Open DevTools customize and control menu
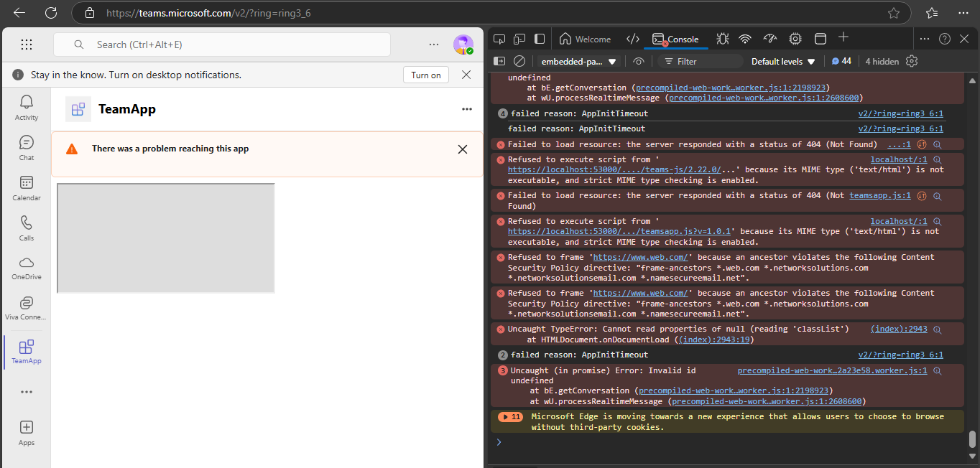 click(925, 39)
